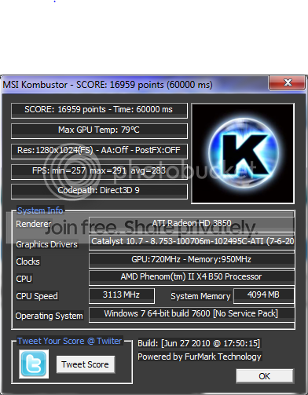
Task: Click the System Memory label
Action: (200, 296)
